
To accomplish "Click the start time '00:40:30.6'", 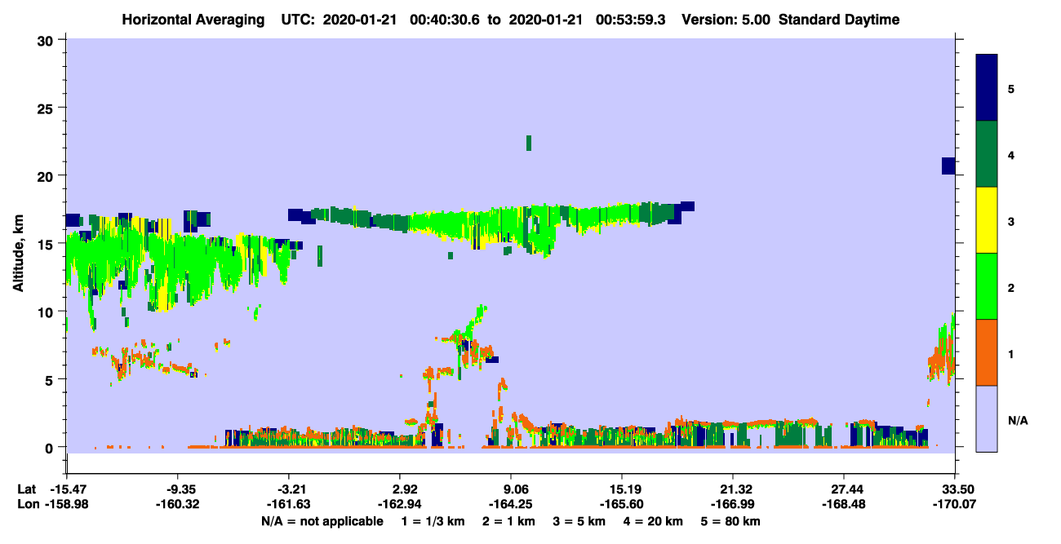I will click(x=446, y=20).
